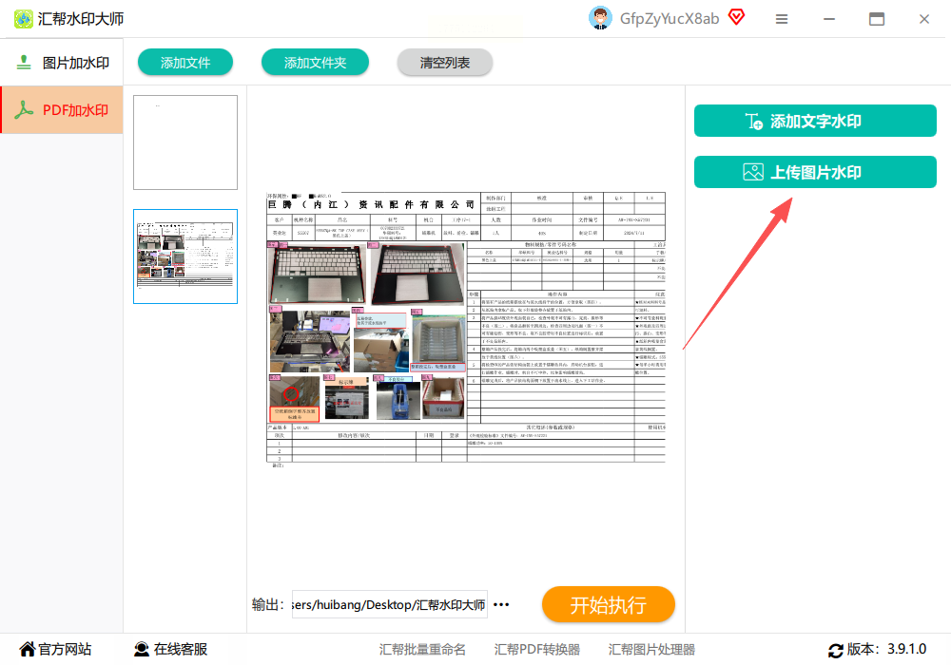Viewport: 951px width, 665px height.
Task: Click the output path input field
Action: click(x=389, y=604)
